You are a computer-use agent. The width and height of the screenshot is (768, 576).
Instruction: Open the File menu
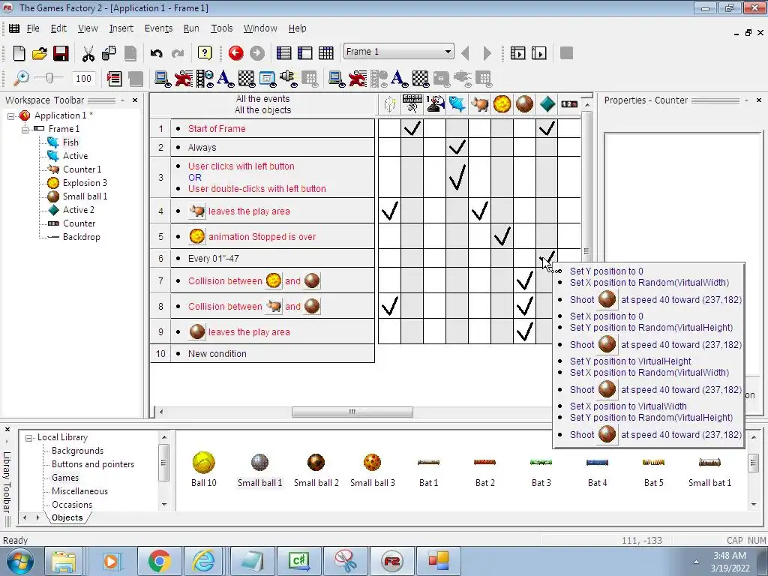[33, 28]
